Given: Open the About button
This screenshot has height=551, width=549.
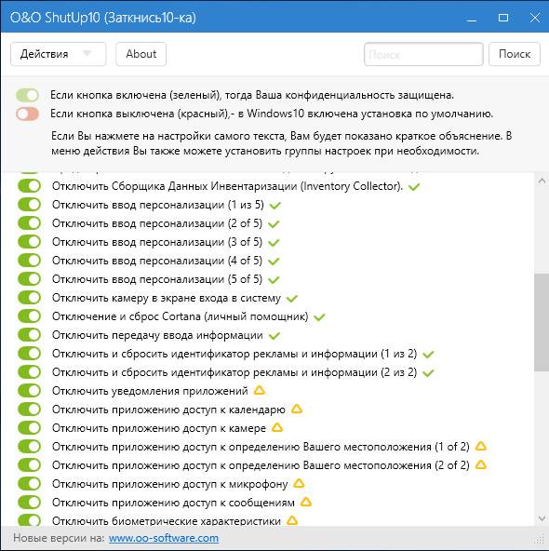Looking at the screenshot, I should tap(141, 54).
